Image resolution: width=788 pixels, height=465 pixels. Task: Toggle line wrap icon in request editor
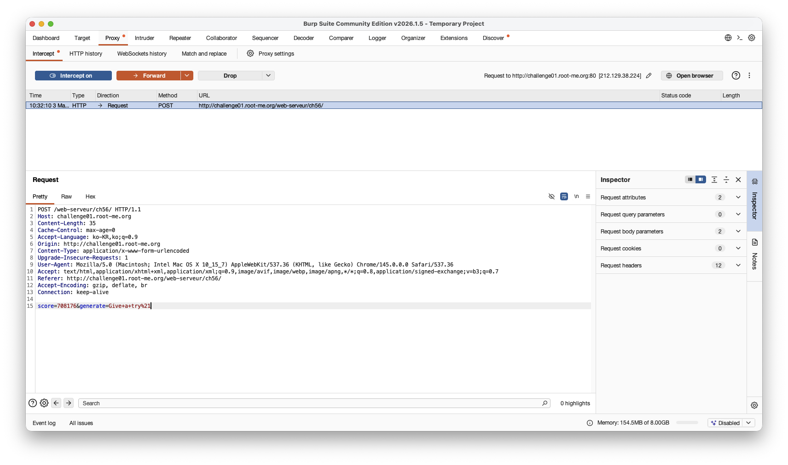click(x=564, y=197)
